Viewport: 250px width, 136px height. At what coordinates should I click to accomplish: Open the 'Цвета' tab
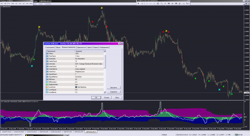(x=89, y=48)
